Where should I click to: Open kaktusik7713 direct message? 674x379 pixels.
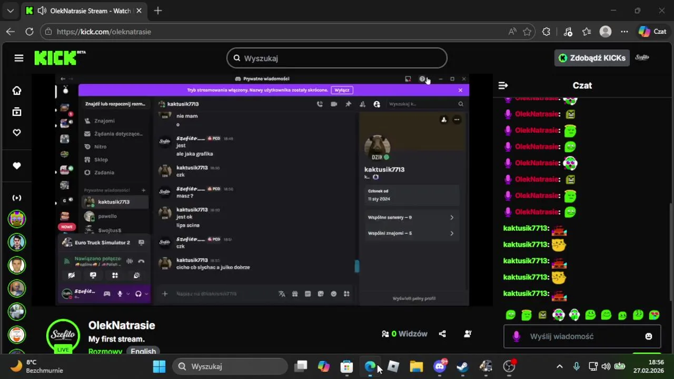[115, 202]
